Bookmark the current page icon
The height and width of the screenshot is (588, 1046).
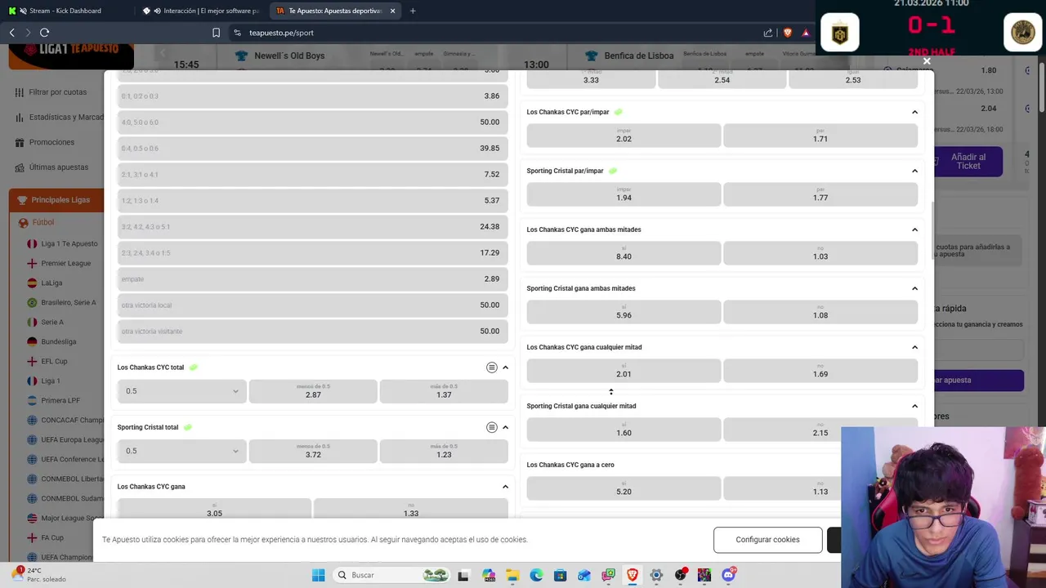coord(216,33)
